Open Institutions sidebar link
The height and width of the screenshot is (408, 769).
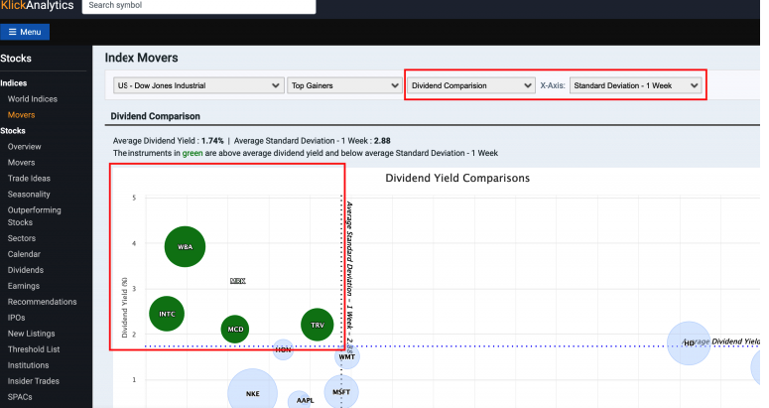click(x=29, y=365)
